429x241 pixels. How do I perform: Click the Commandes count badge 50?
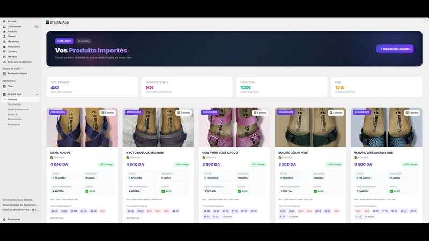point(36,26)
